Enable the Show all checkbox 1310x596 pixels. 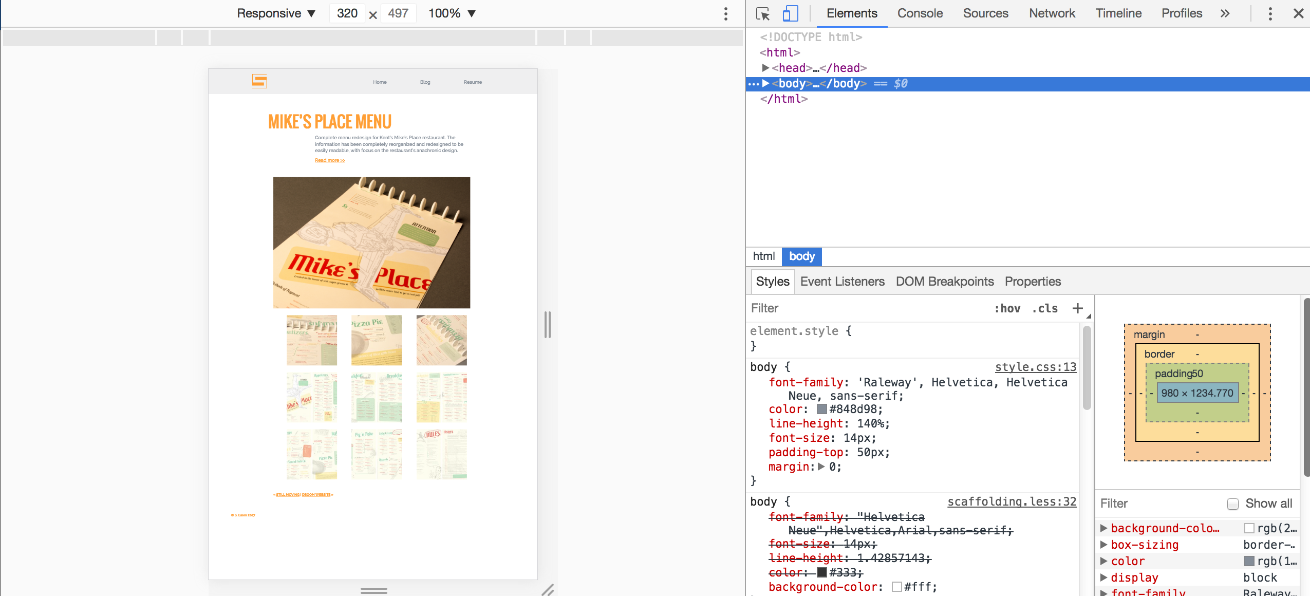point(1233,504)
